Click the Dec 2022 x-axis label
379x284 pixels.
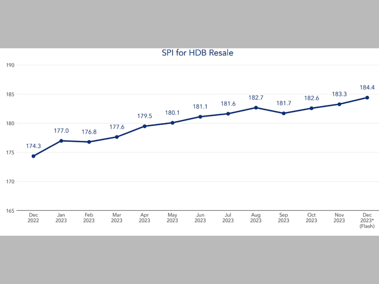click(33, 218)
